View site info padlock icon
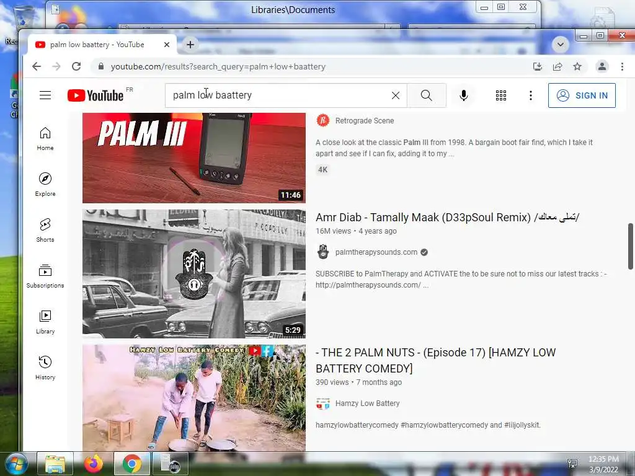 tap(101, 66)
